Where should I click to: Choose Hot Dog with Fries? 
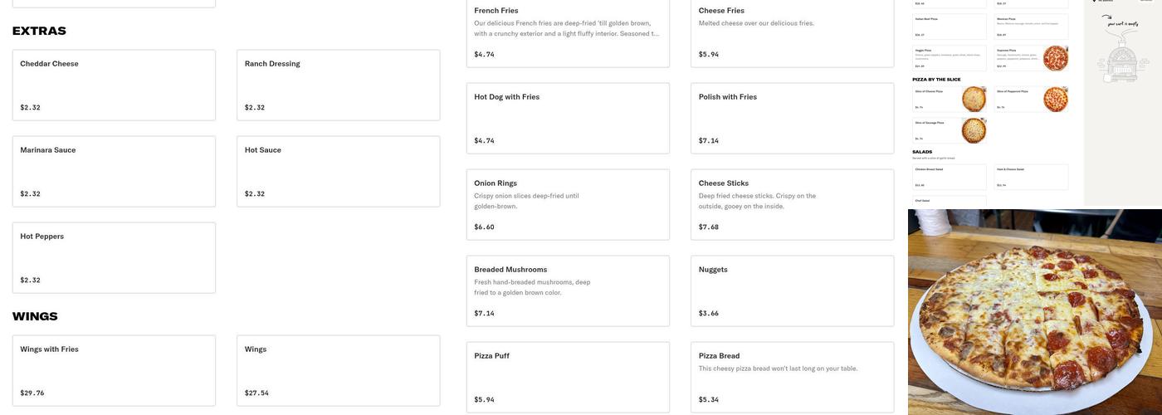point(568,118)
